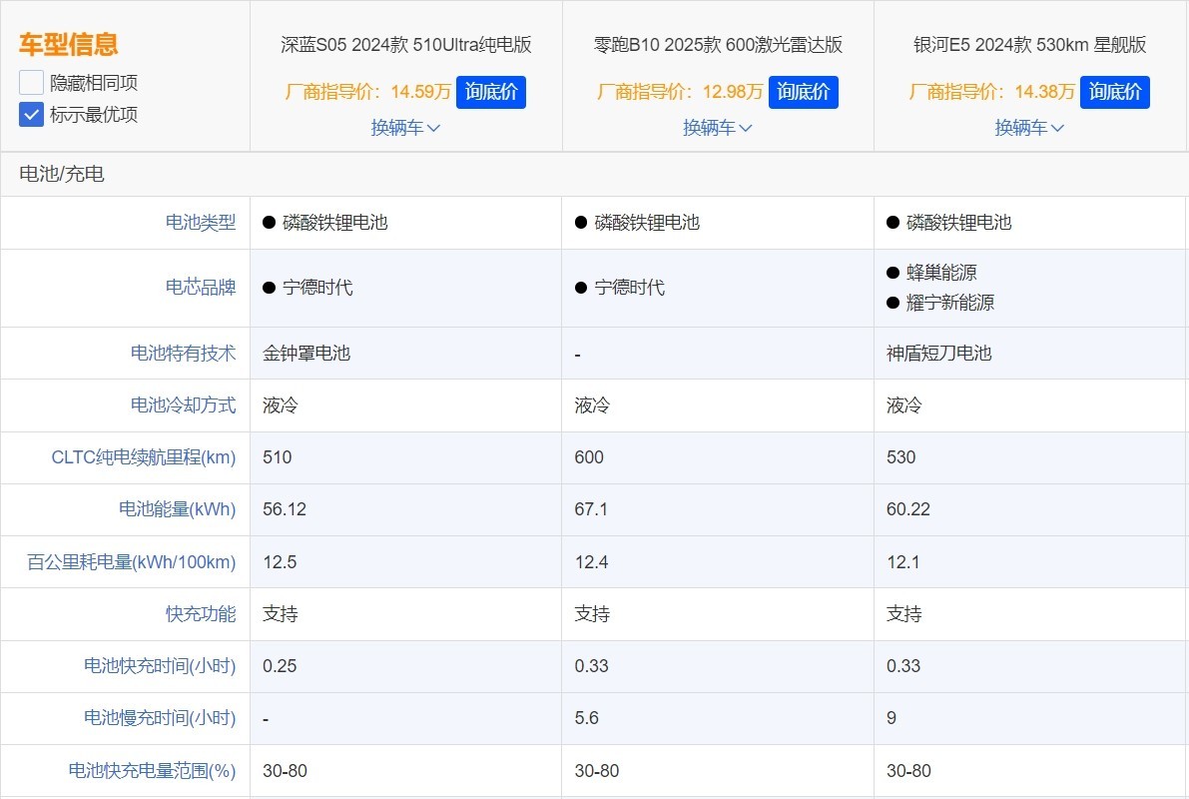This screenshot has width=1189, height=799.
Task: Open 换辆车 dropdown under 零跑B10
Action: (x=718, y=128)
